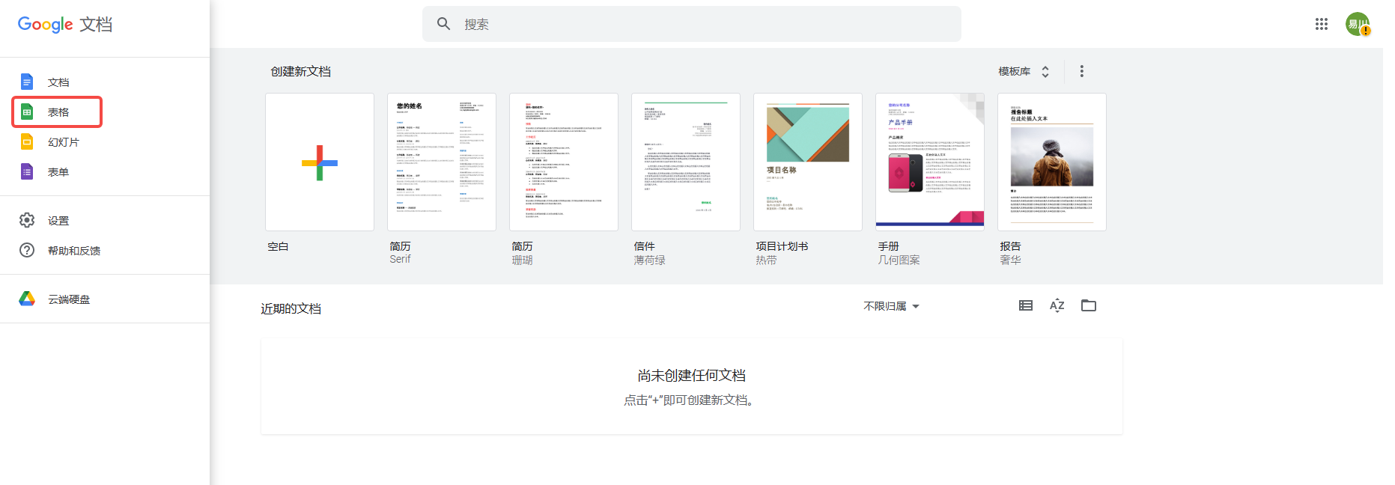Click the magnifier search icon
Viewport: 1395px width, 485px height.
(444, 24)
